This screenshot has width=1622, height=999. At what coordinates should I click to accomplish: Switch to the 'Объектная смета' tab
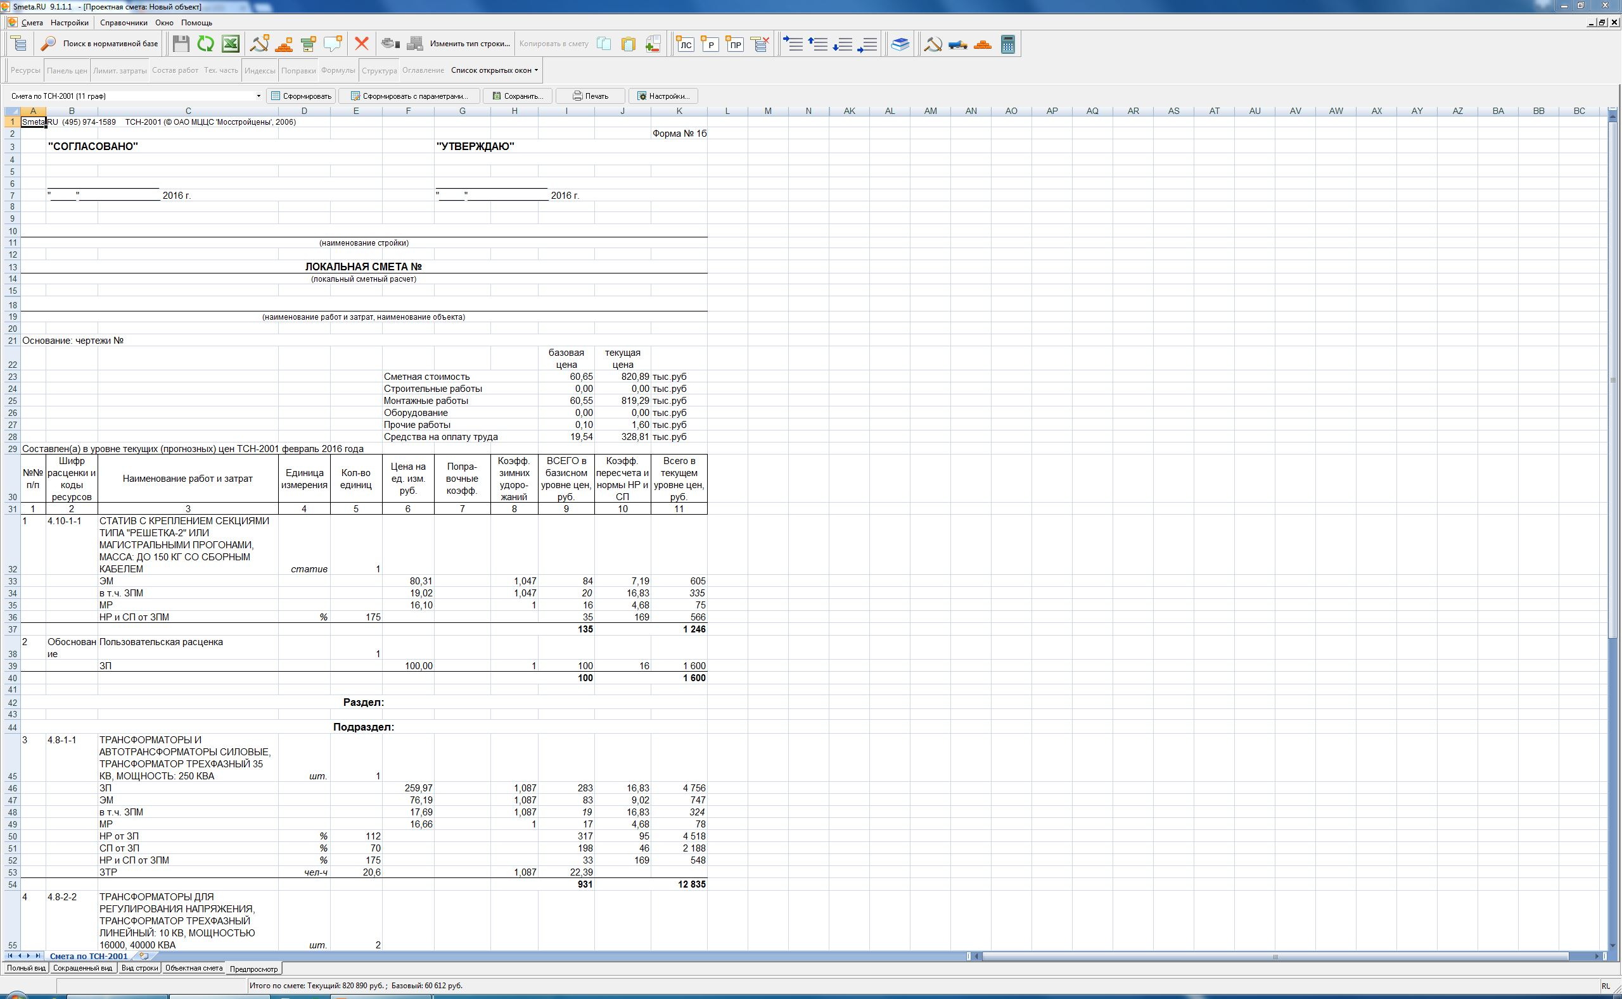tap(194, 968)
